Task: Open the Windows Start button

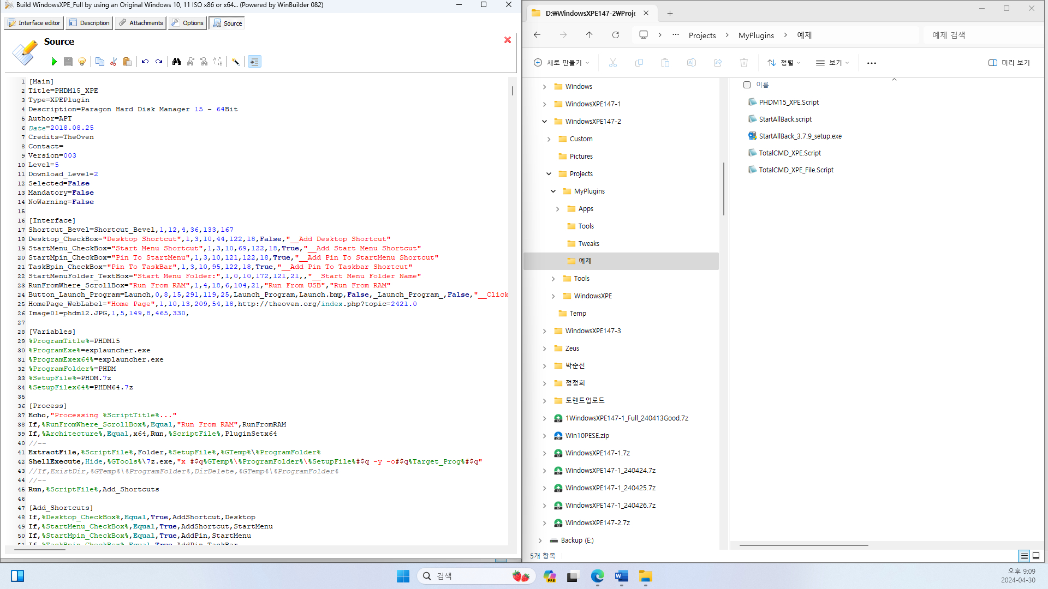Action: click(x=403, y=576)
